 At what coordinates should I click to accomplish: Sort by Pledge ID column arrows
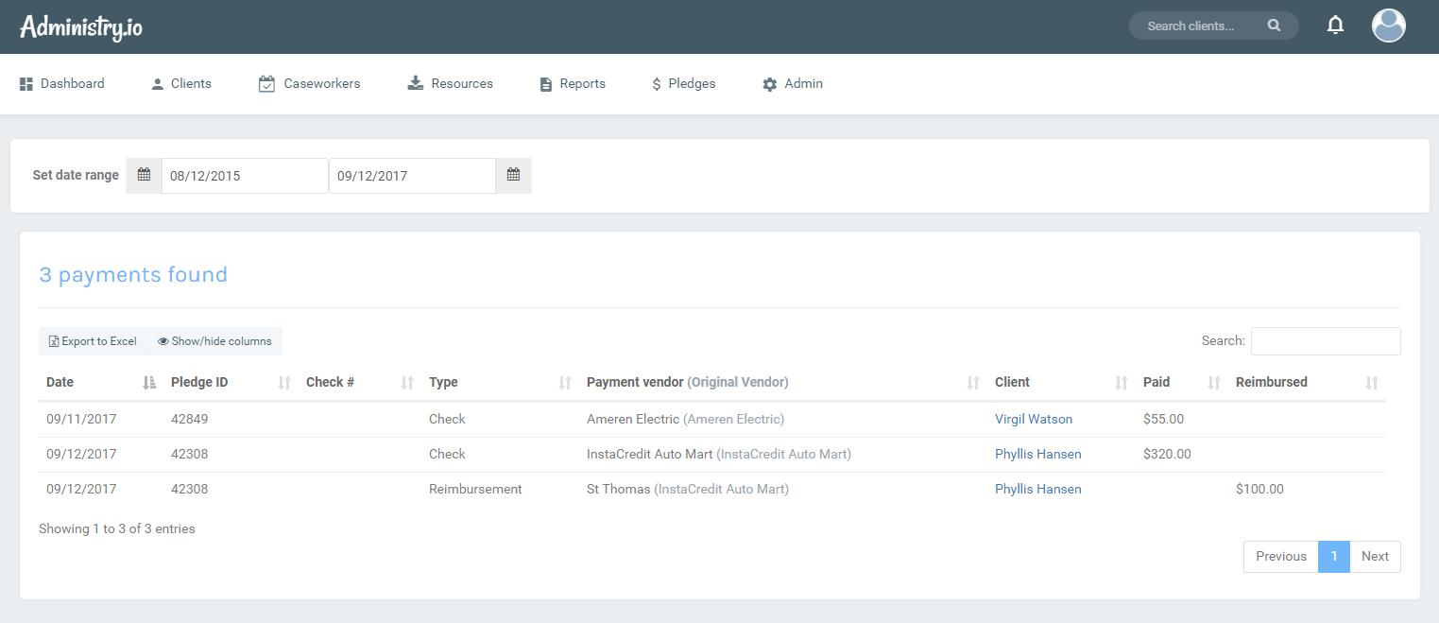[284, 383]
